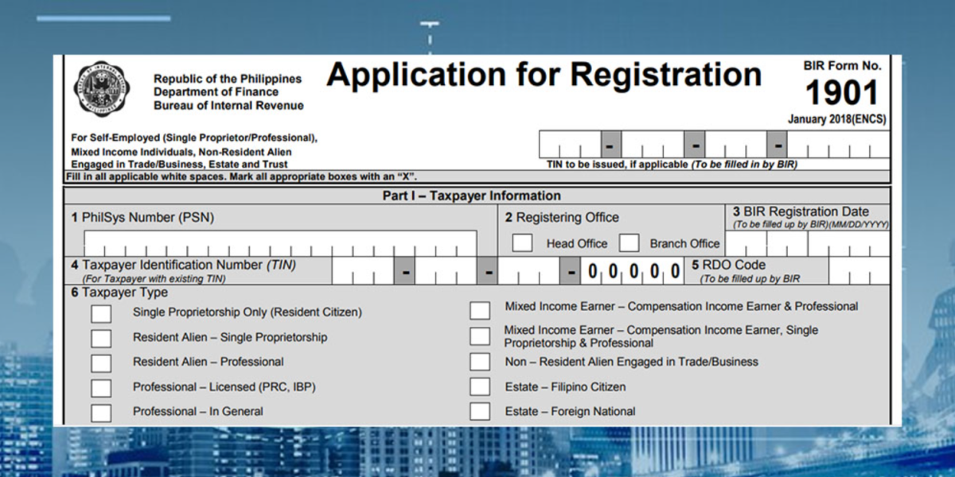Check Professional – Licensed (PRC, IBP)

click(x=101, y=388)
